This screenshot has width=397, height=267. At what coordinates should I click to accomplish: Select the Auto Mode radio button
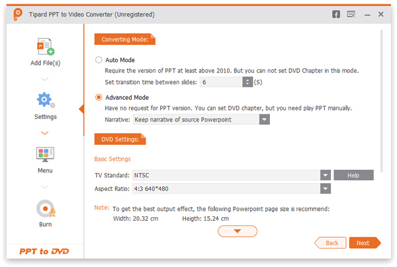(x=99, y=60)
